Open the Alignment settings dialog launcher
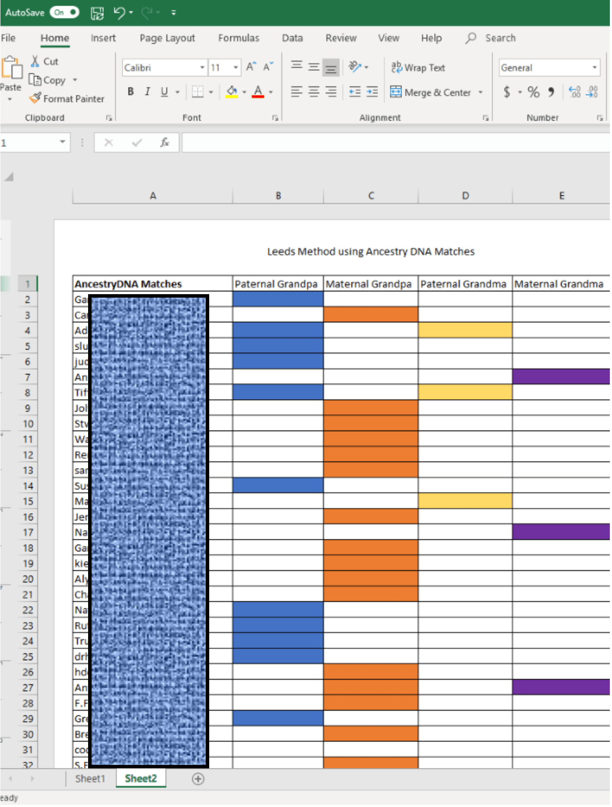Viewport: 612px width, 807px height. point(486,118)
